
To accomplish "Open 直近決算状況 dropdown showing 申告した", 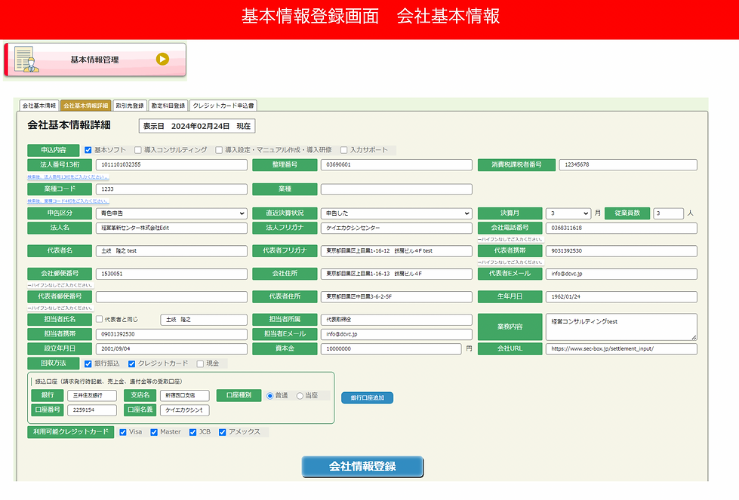I will pyautogui.click(x=396, y=213).
